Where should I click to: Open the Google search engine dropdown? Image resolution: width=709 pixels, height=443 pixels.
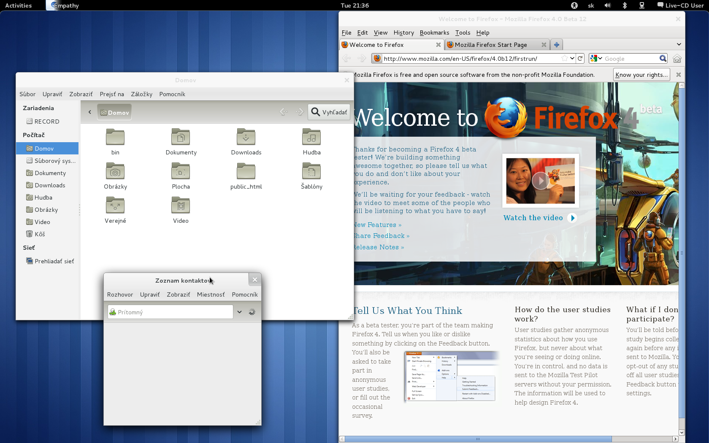click(596, 59)
